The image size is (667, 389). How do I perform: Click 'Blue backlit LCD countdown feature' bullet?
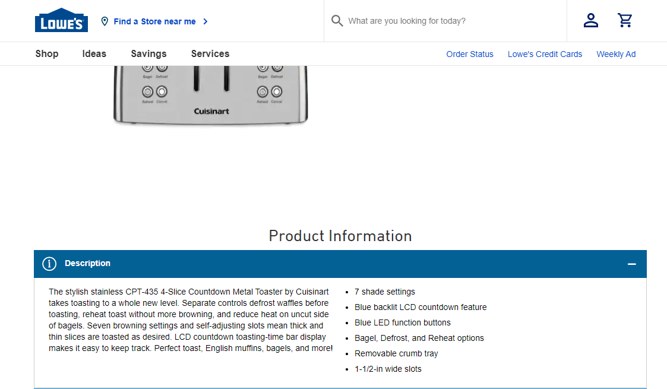[x=421, y=307]
